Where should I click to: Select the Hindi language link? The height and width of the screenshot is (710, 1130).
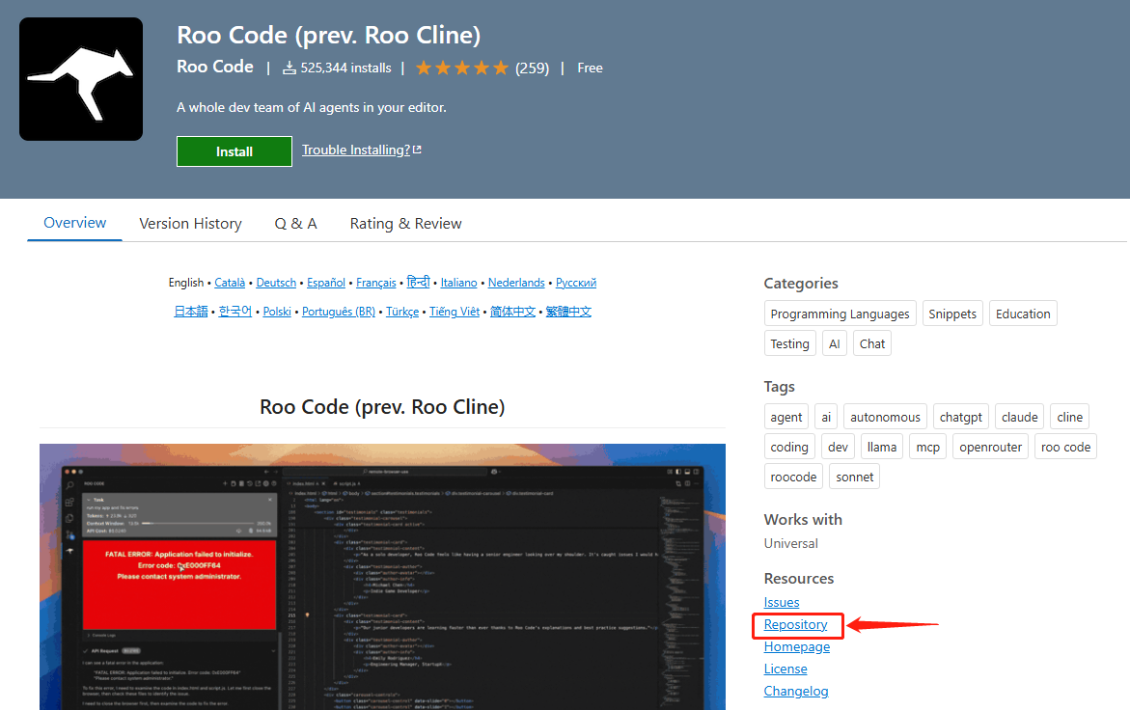(418, 282)
